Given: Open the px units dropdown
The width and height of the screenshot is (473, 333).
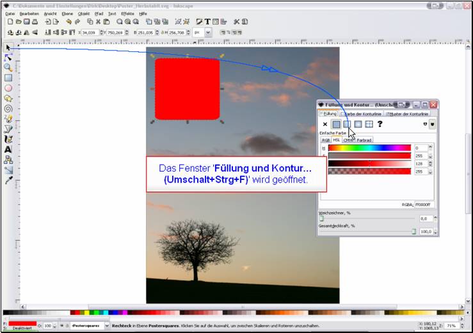Looking at the screenshot, I should coord(200,31).
